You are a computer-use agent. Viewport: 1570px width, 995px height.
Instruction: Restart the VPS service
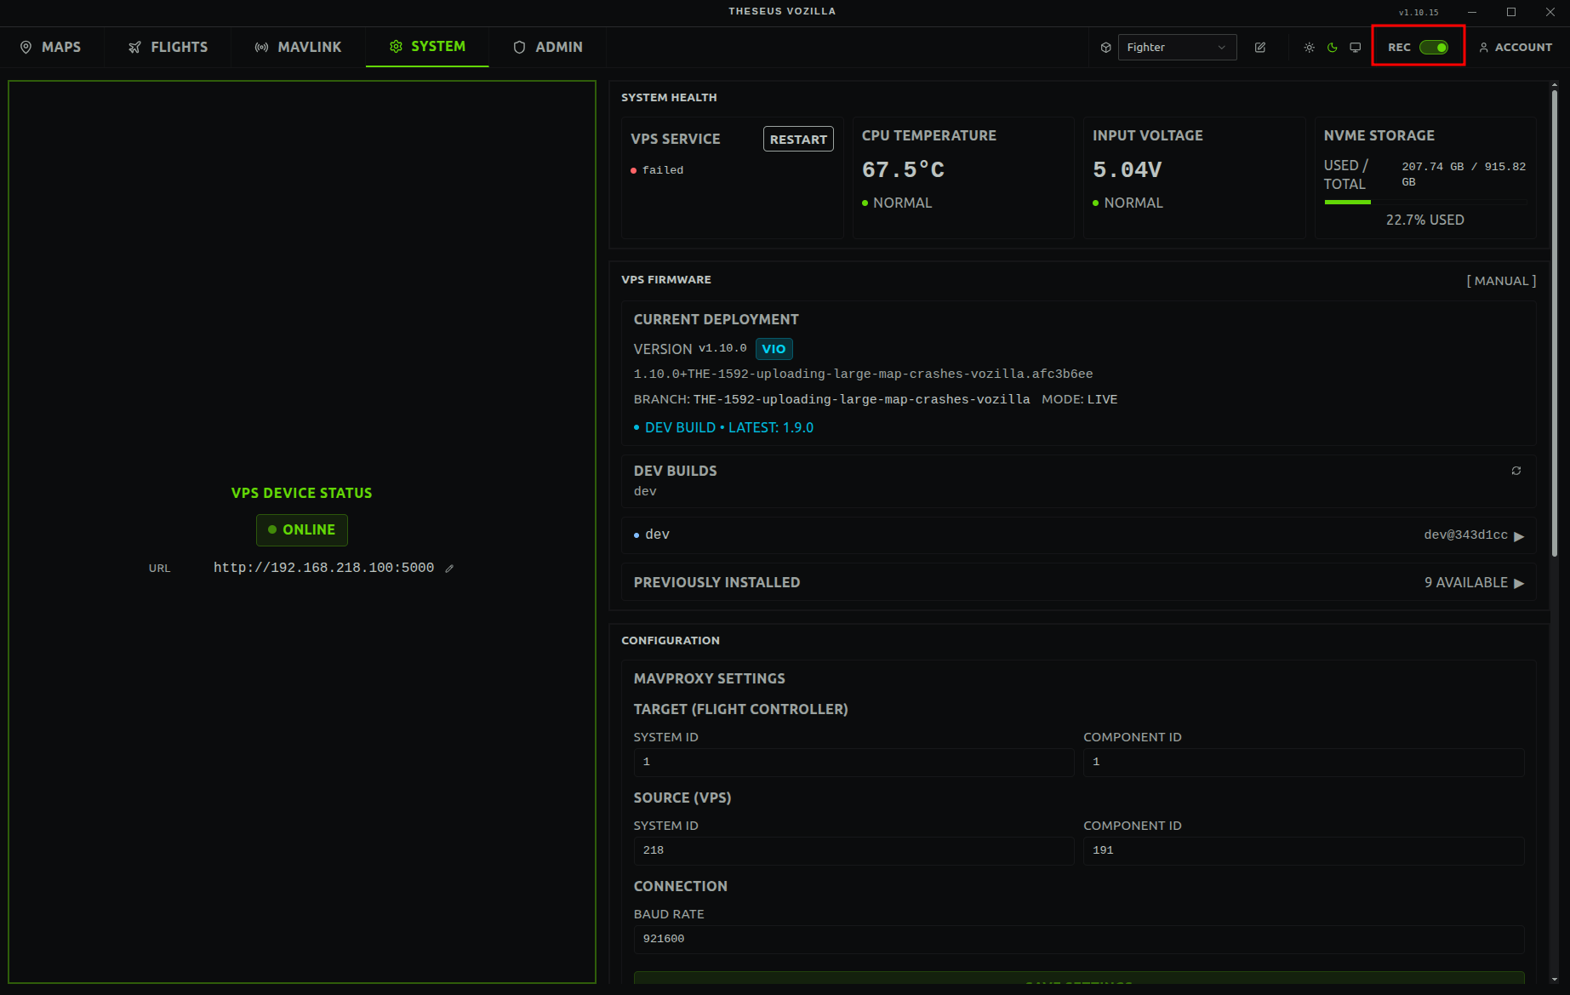797,140
